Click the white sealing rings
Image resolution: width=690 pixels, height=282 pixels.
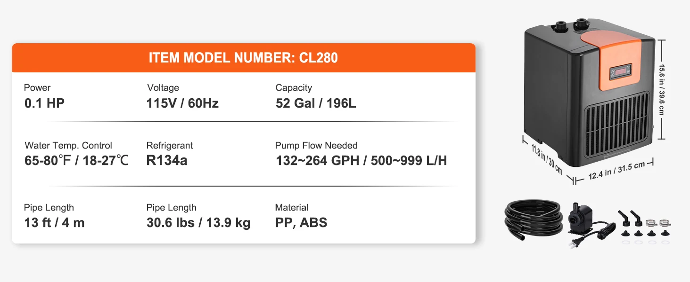pyautogui.click(x=644, y=243)
